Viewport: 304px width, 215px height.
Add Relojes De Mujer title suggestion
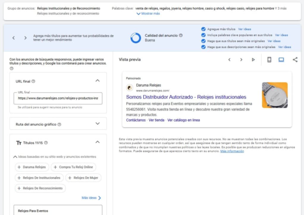coord(83,178)
